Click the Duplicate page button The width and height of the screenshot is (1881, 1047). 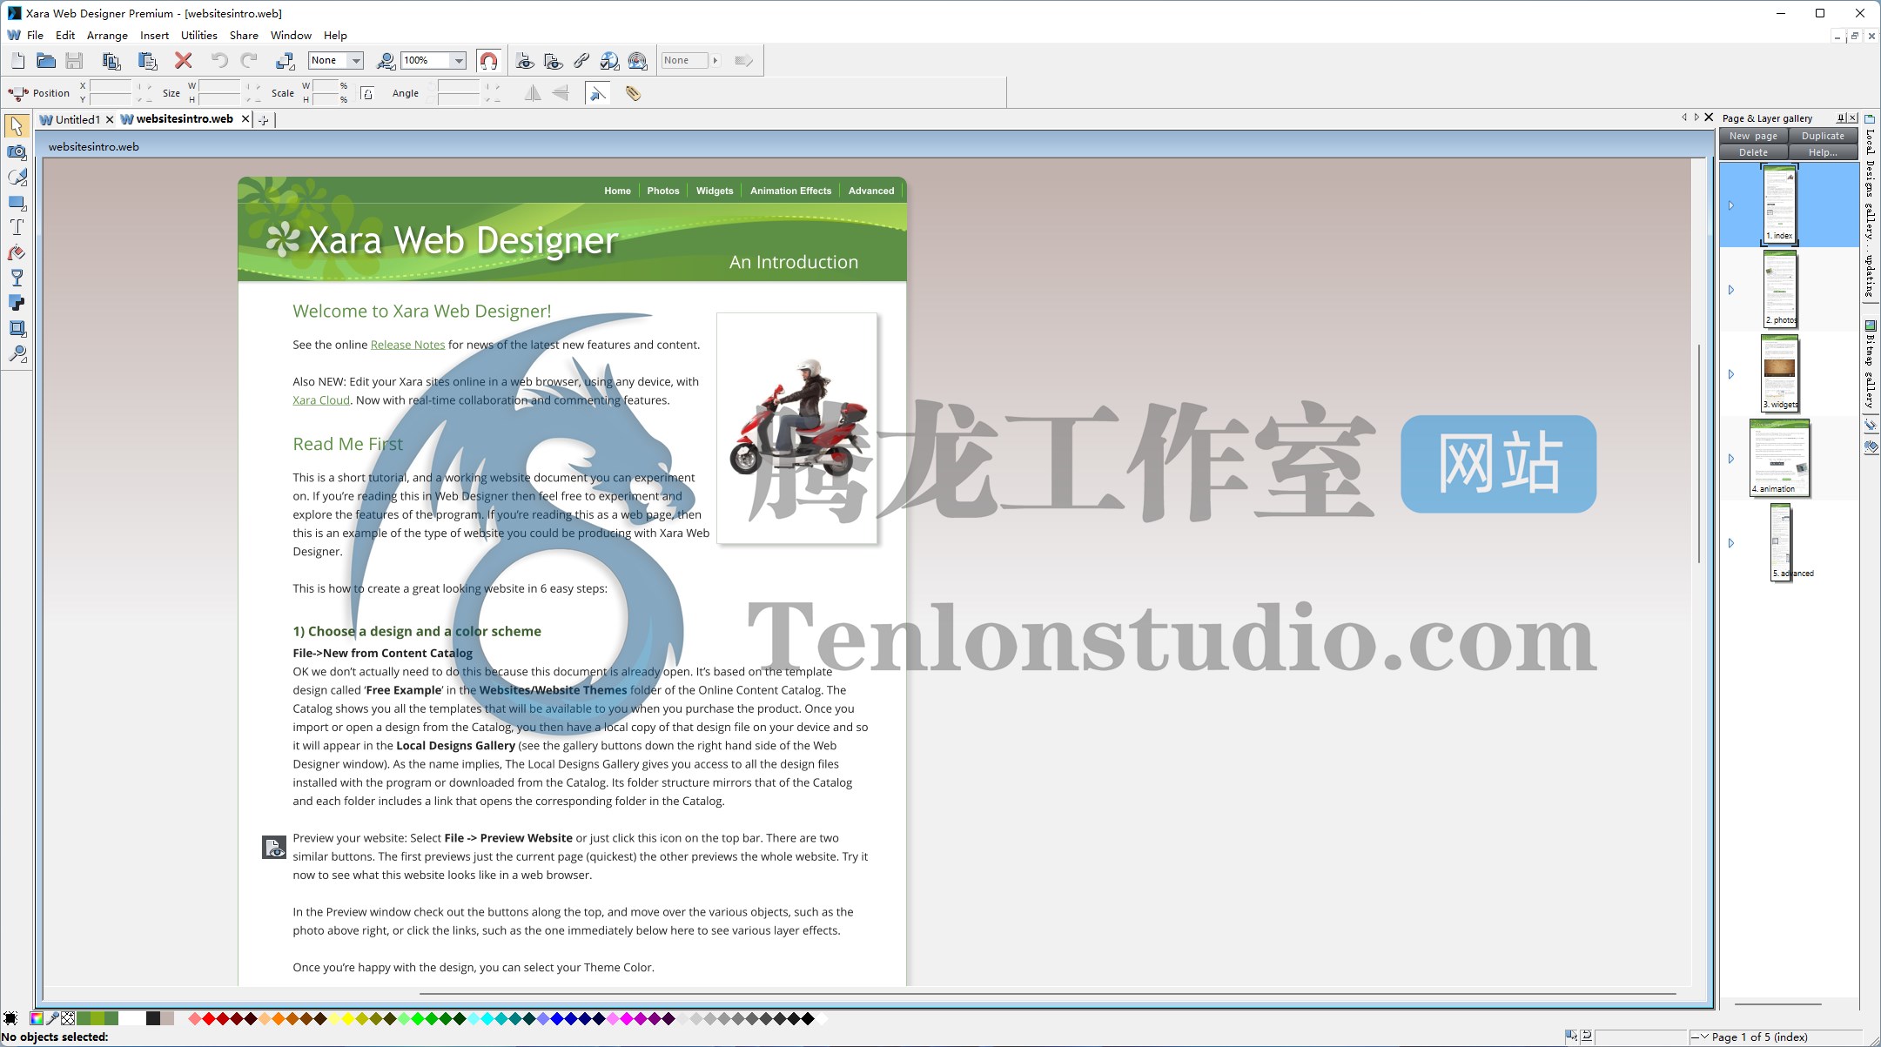point(1823,136)
